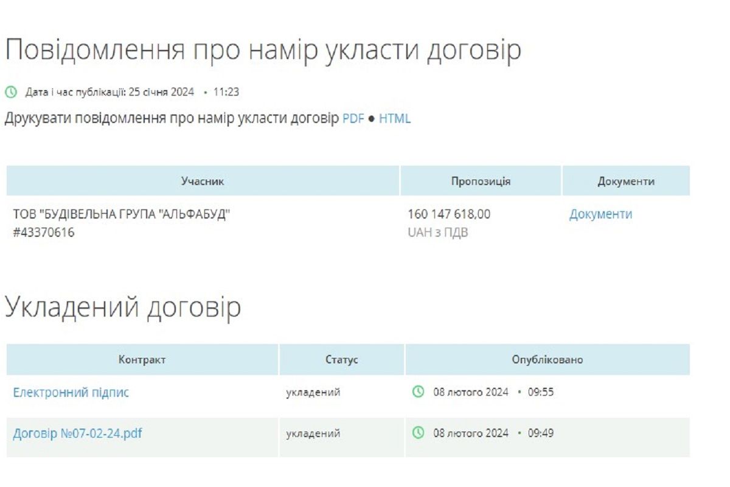This screenshot has height=487, width=730.
Task: Click the Статус column header
Action: point(342,359)
